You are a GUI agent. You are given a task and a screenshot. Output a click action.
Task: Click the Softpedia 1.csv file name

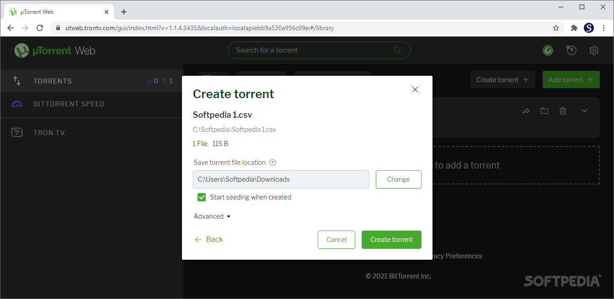click(222, 115)
